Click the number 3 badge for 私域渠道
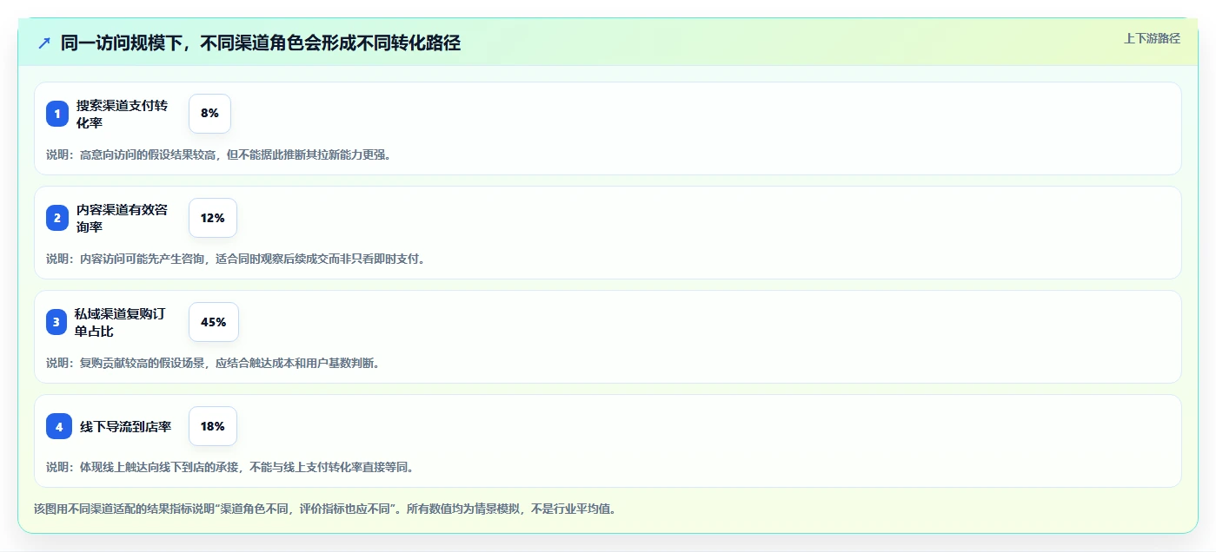 coord(56,322)
